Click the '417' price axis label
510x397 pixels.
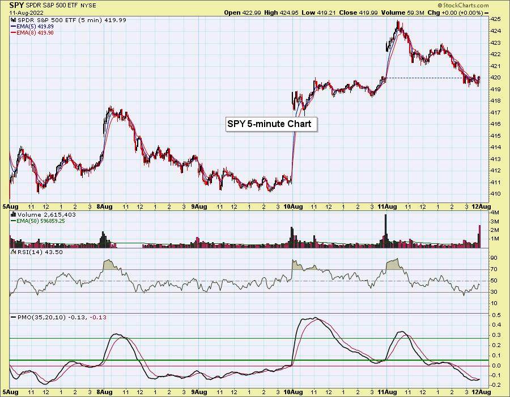click(x=496, y=113)
